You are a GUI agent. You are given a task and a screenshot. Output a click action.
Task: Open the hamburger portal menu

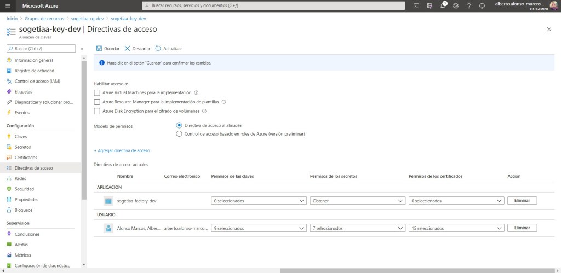8,5
